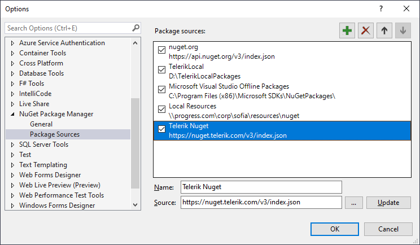Close the Options dialog

pos(406,8)
